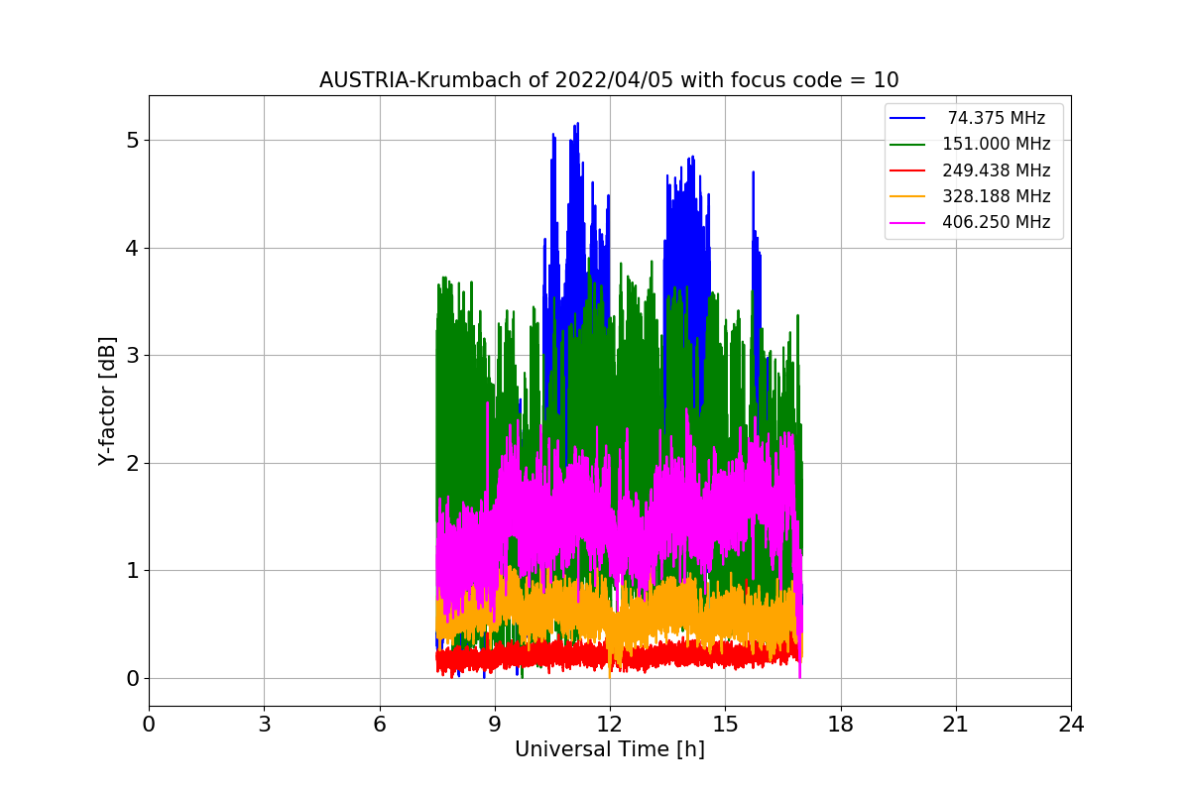Click x-axis tick label 18
This screenshot has height=793, width=1190.
pyautogui.click(x=841, y=725)
